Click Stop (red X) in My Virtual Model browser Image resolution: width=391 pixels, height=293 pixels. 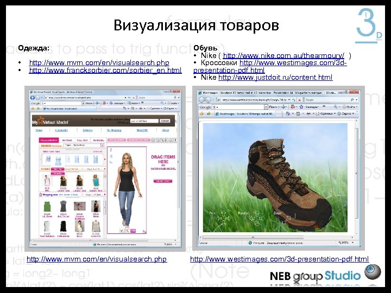(x=134, y=98)
